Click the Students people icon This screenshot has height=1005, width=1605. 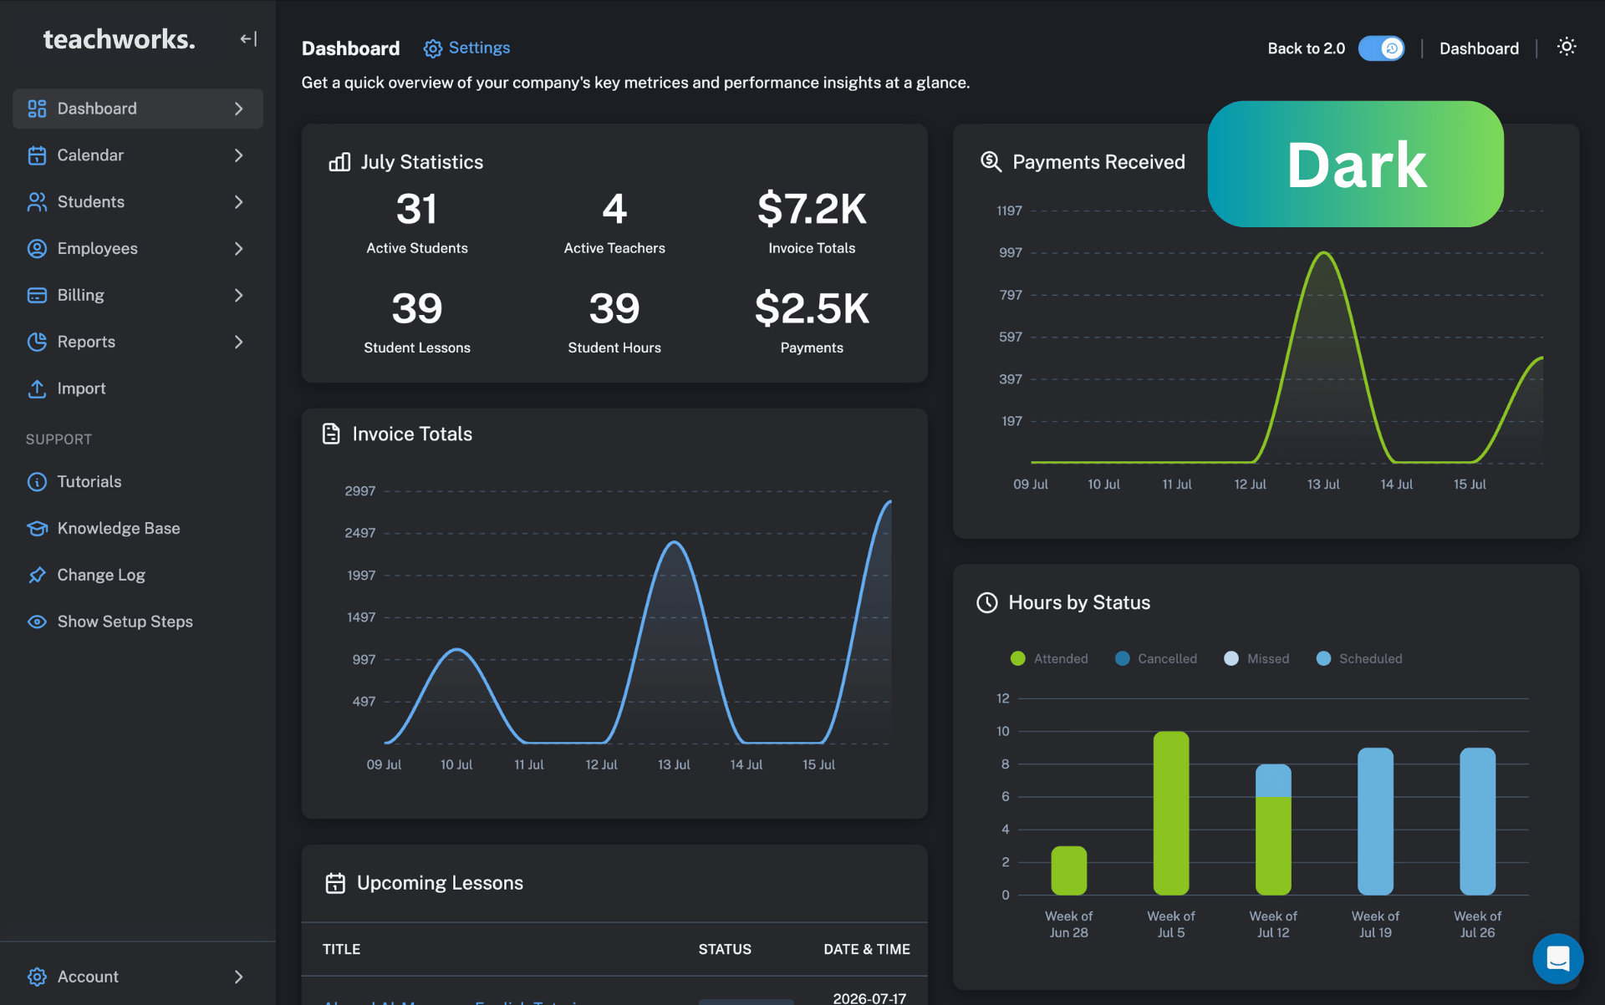[37, 202]
